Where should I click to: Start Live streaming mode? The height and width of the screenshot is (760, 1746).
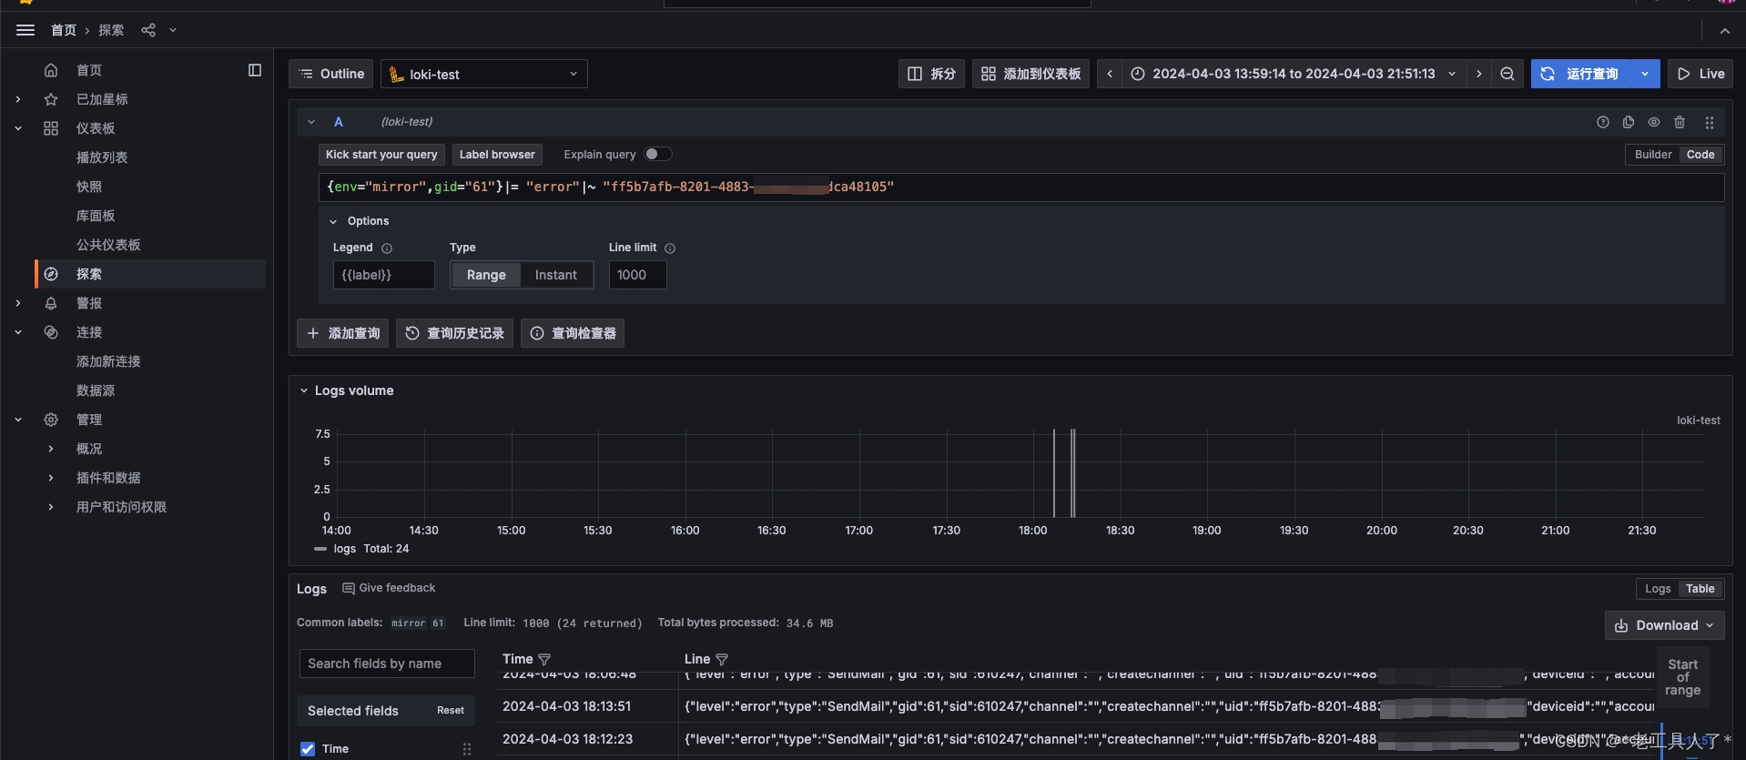1700,74
